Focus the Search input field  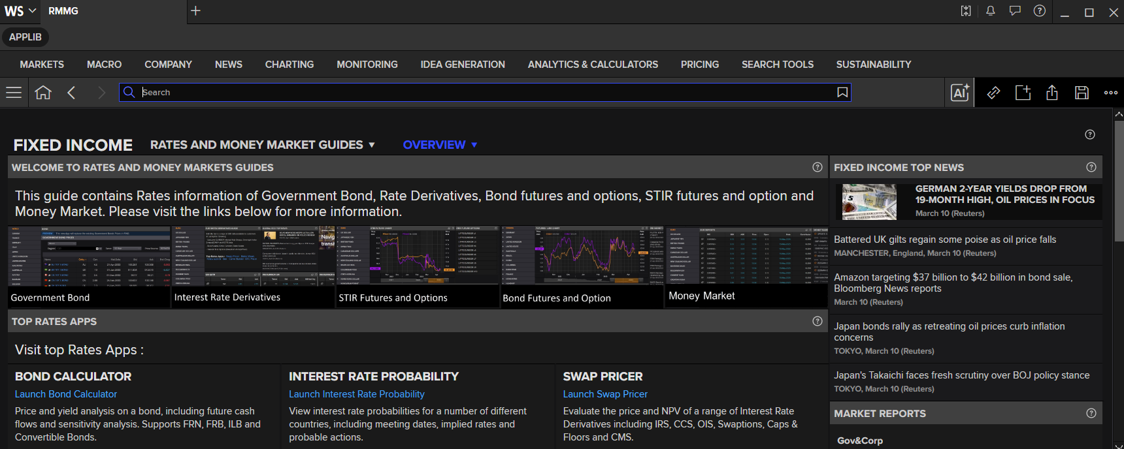coord(486,93)
